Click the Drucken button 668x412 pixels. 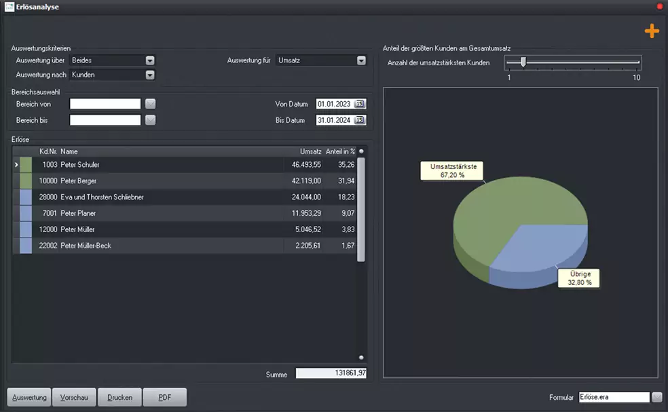click(119, 397)
